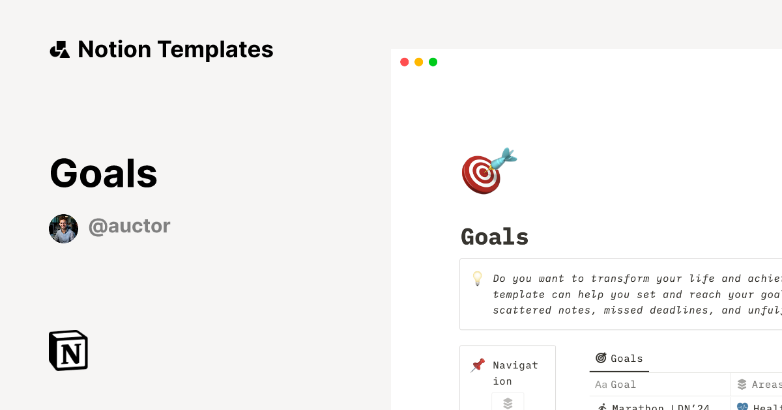Click the stack icon under Navigation
782x410 pixels.
(508, 402)
